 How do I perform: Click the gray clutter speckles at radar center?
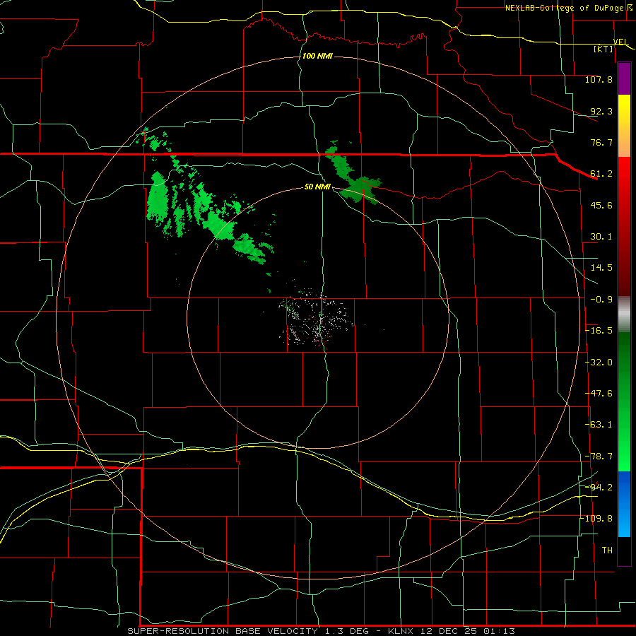coord(317,319)
